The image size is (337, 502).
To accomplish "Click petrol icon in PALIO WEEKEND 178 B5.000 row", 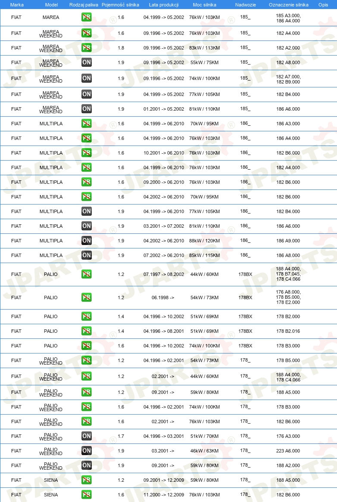I will pyautogui.click(x=87, y=360).
